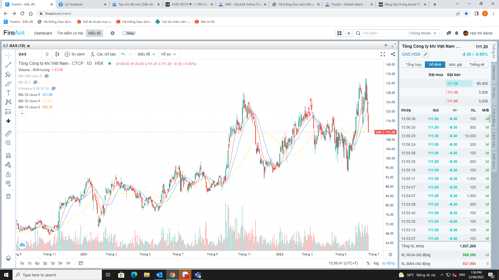Click the share chart icon
The height and width of the screenshot is (280, 499).
click(393, 54)
